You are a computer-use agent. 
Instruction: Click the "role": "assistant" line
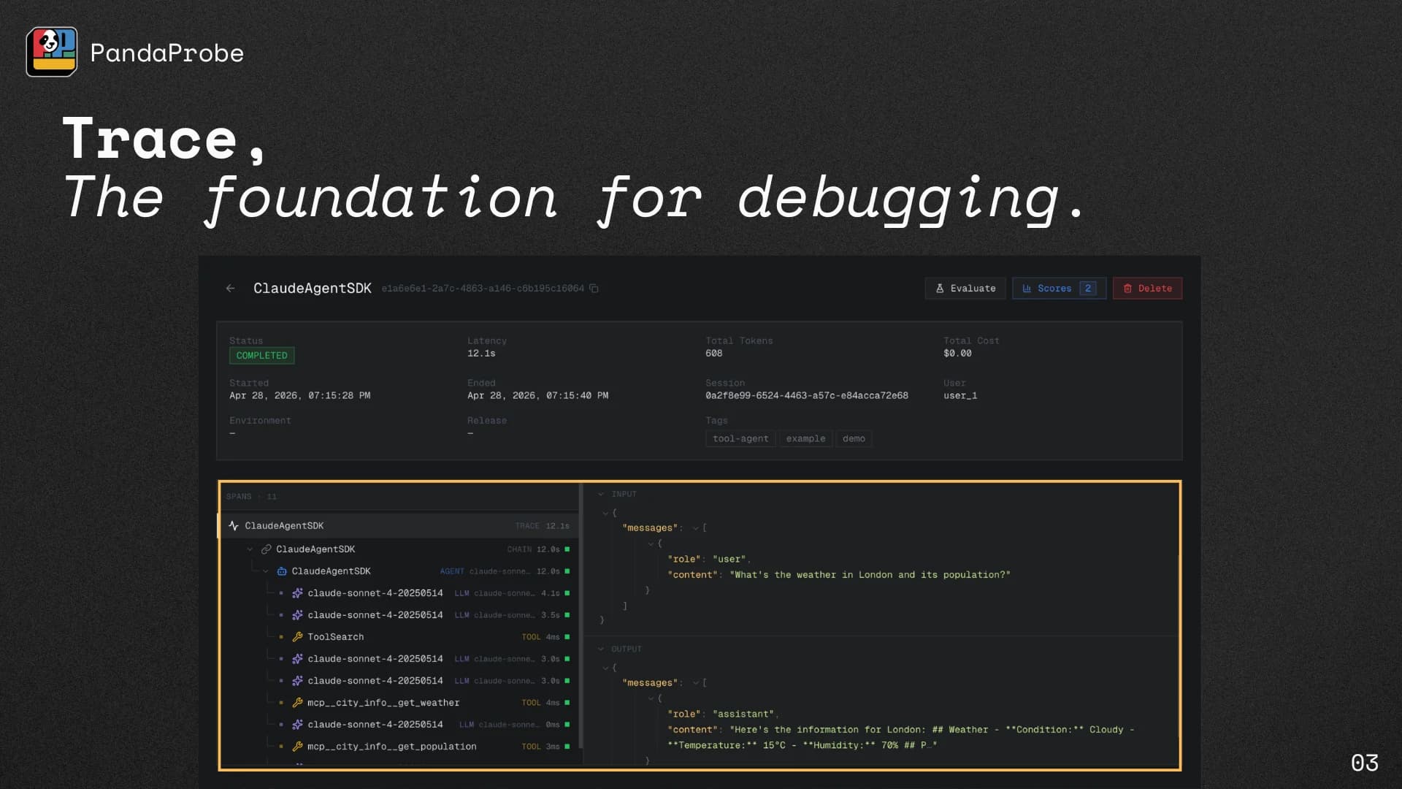pyautogui.click(x=723, y=714)
